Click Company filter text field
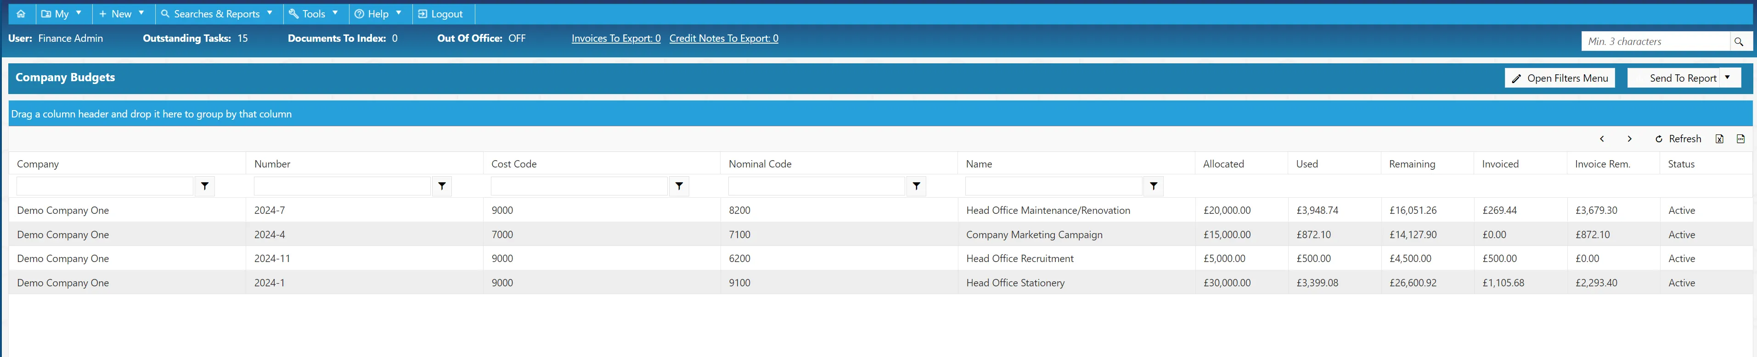Viewport: 1757px width, 357px height. point(105,186)
